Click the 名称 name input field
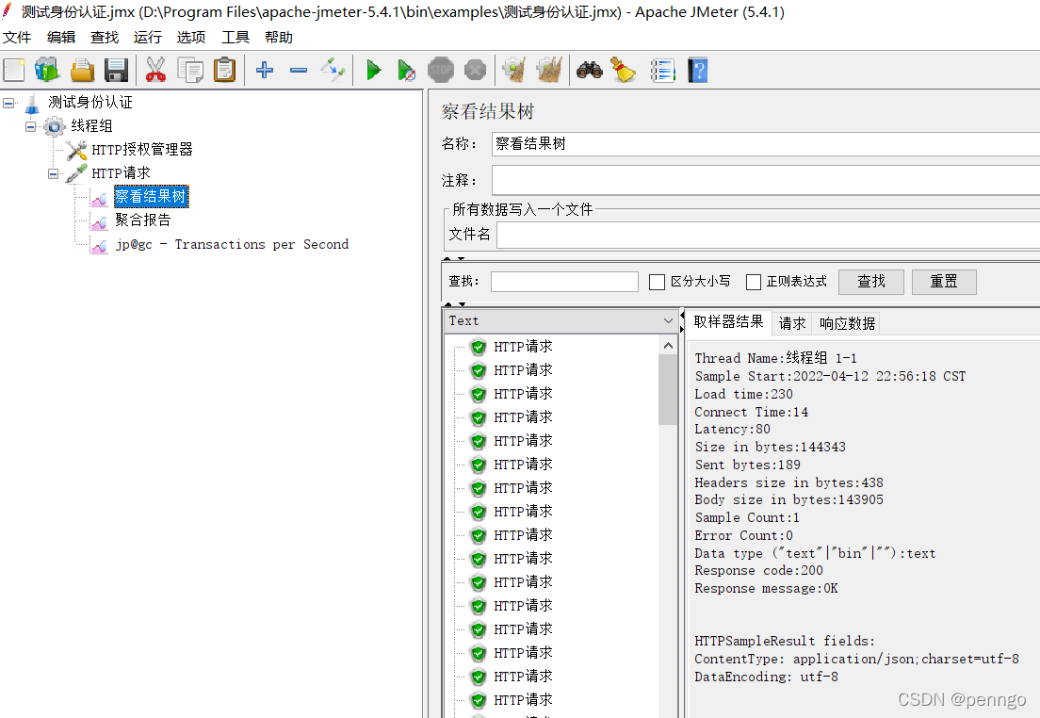1040x718 pixels. (766, 144)
